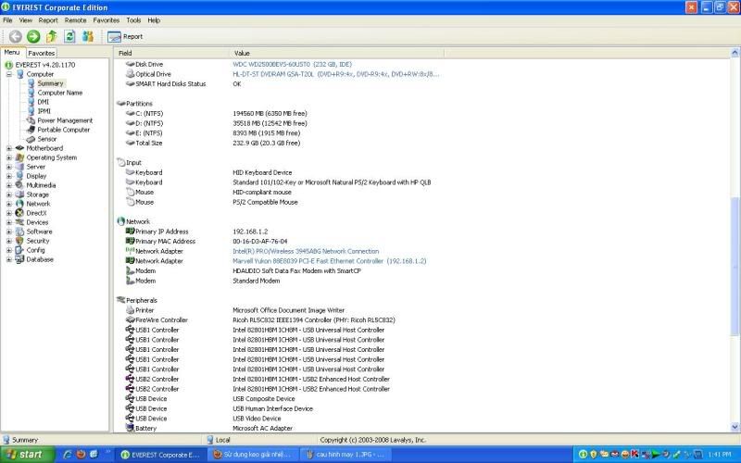Switch to the Favorites tab
This screenshot has height=463, width=741.
42,53
